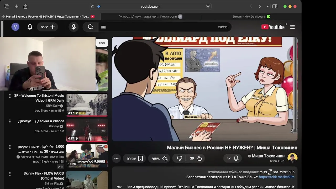Open a new Safari tab with plus
Image resolution: width=336 pixels, height=189 pixels.
pos(16,6)
